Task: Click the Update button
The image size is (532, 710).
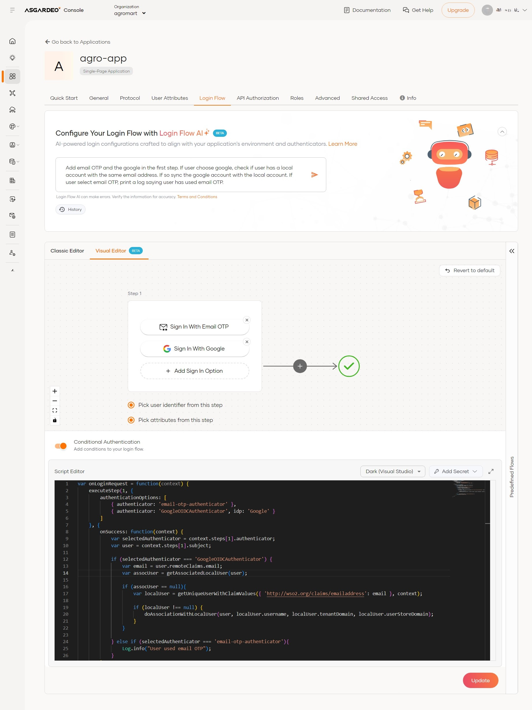Action: tap(480, 680)
